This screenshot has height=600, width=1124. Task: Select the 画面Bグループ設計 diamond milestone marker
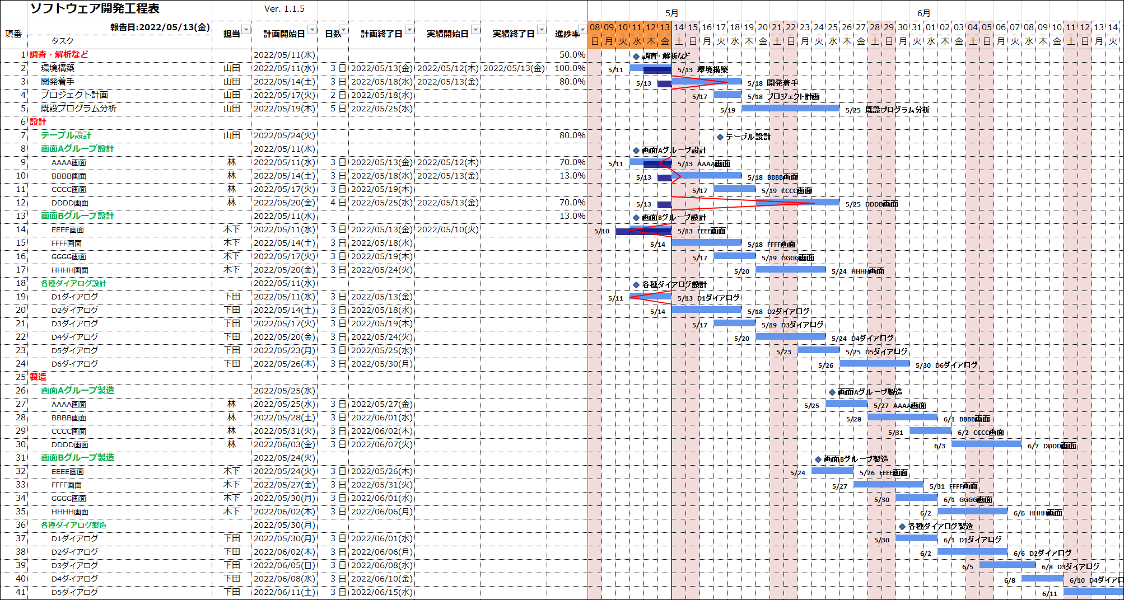[636, 218]
